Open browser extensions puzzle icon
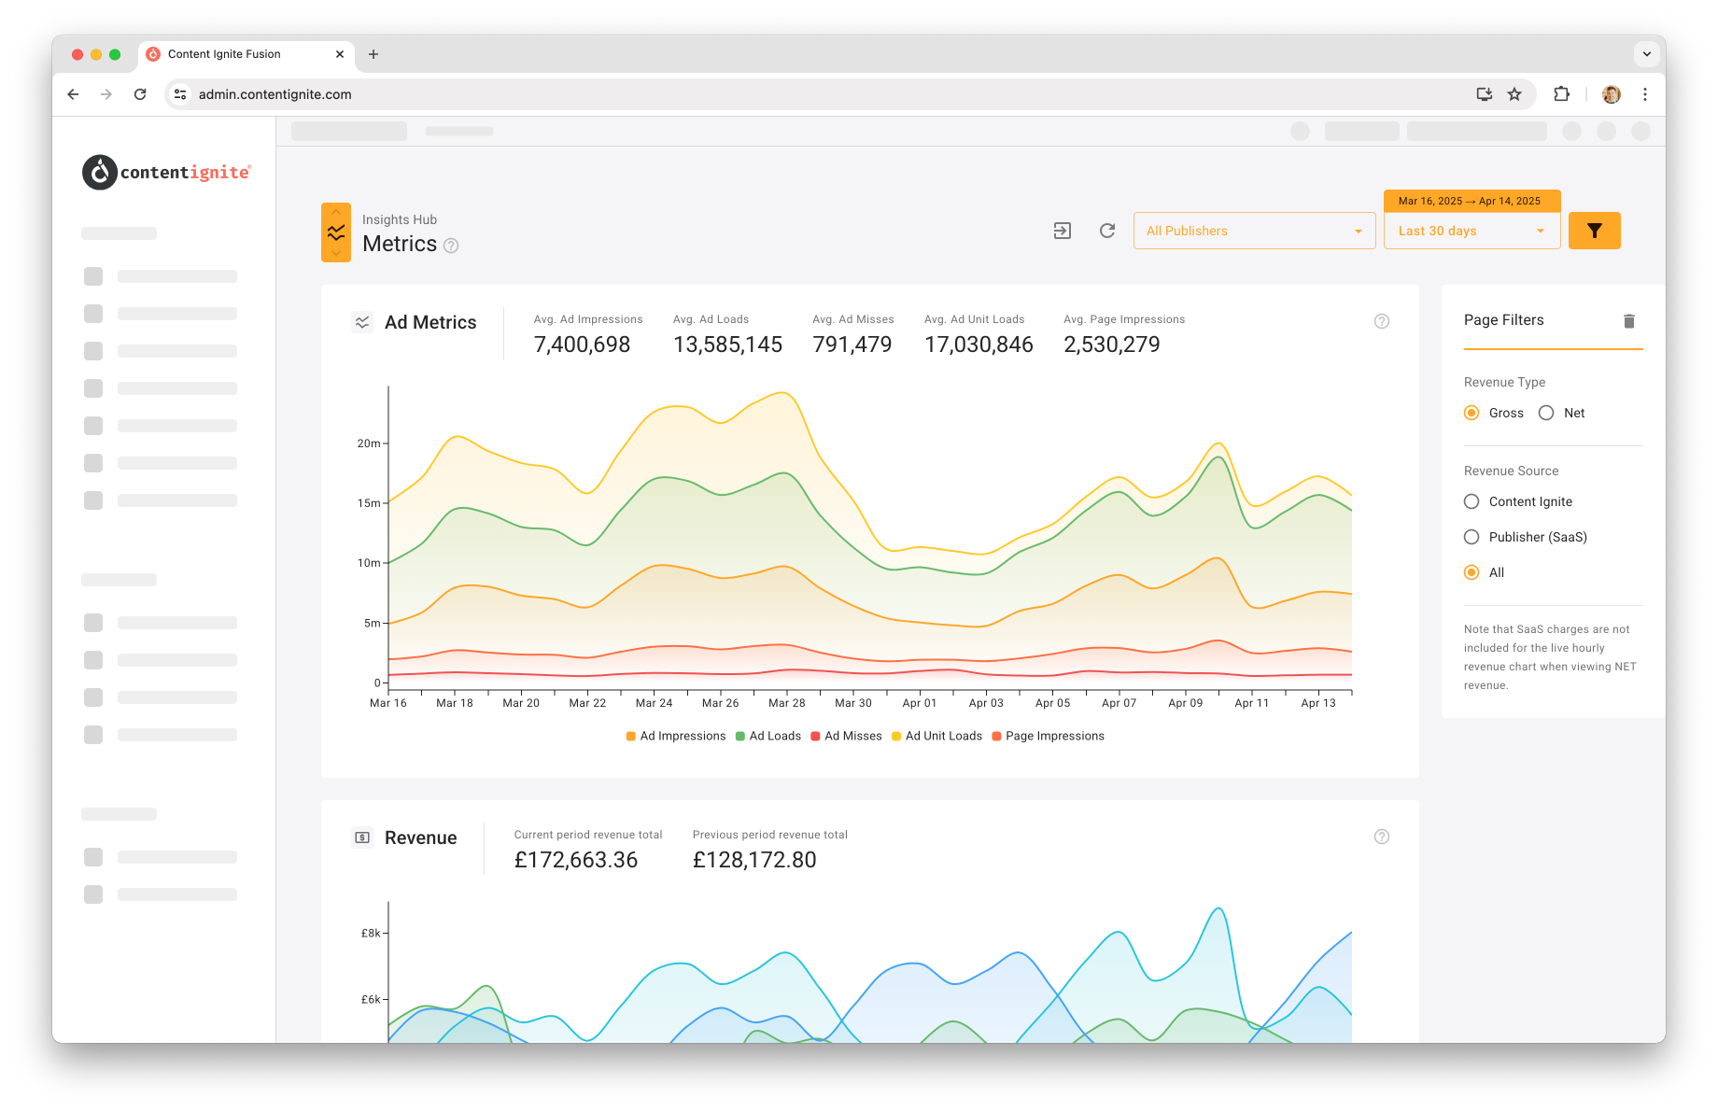 [1561, 94]
